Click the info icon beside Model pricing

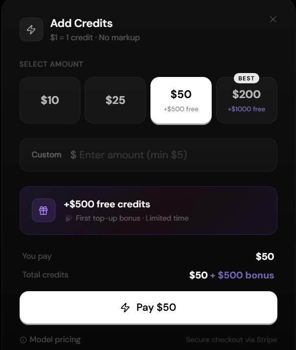click(23, 340)
